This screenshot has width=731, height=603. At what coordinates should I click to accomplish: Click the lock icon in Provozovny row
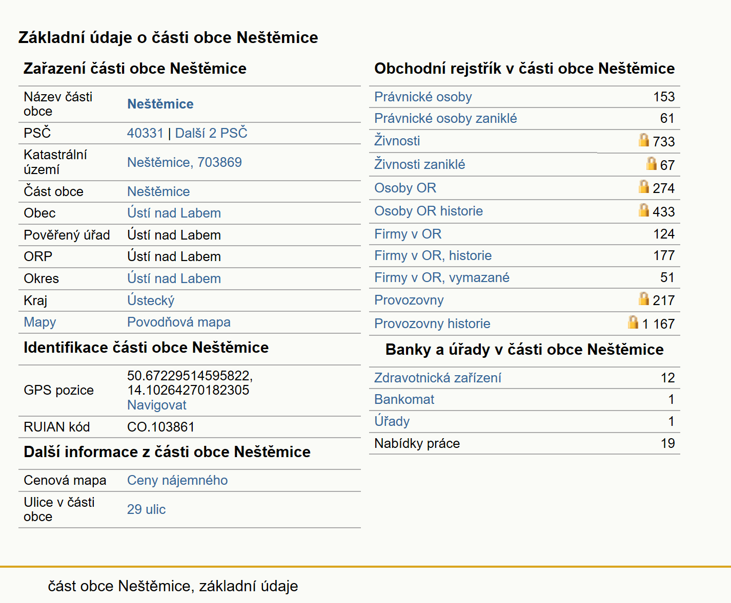tap(644, 298)
